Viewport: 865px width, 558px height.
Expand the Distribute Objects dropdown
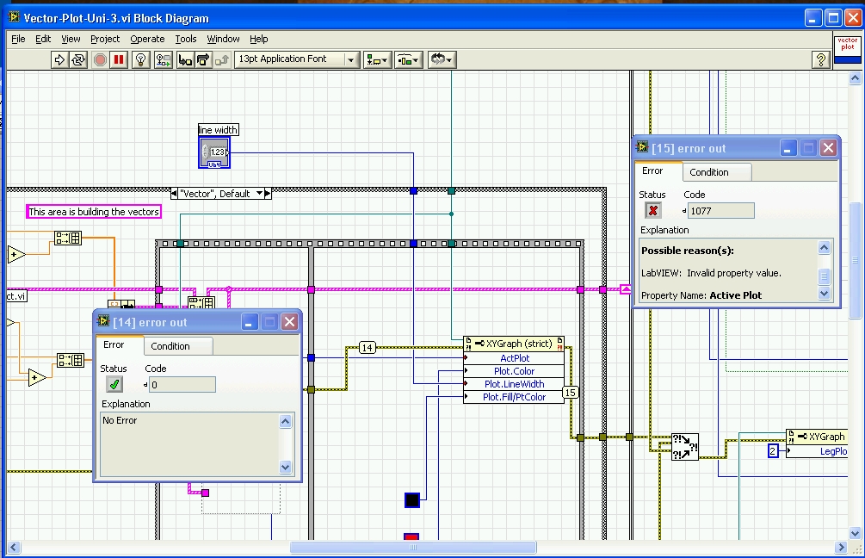(408, 59)
